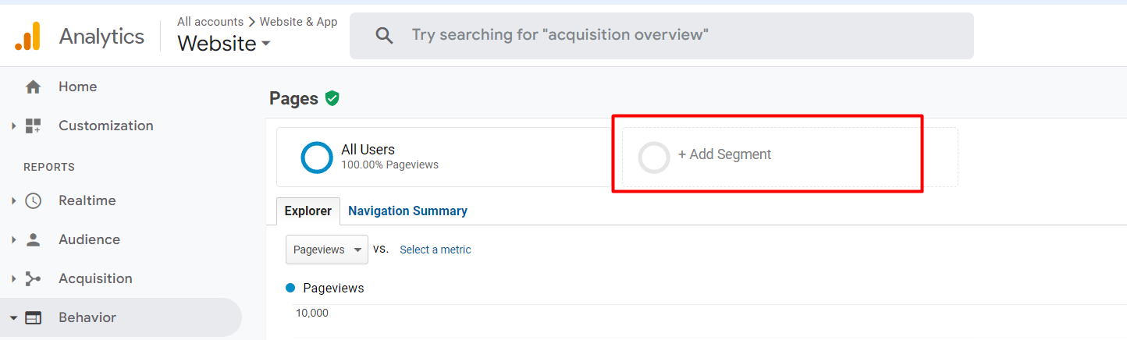
Task: Switch to the Navigation Summary tab
Action: 407,211
